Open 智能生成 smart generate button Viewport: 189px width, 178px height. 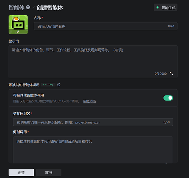coord(166,7)
